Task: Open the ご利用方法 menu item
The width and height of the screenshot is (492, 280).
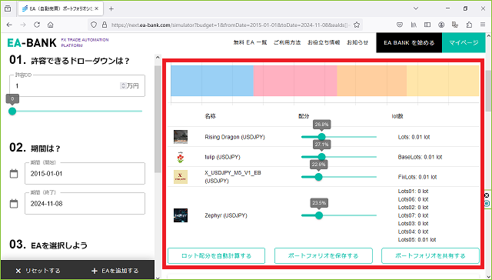Action: coord(287,42)
